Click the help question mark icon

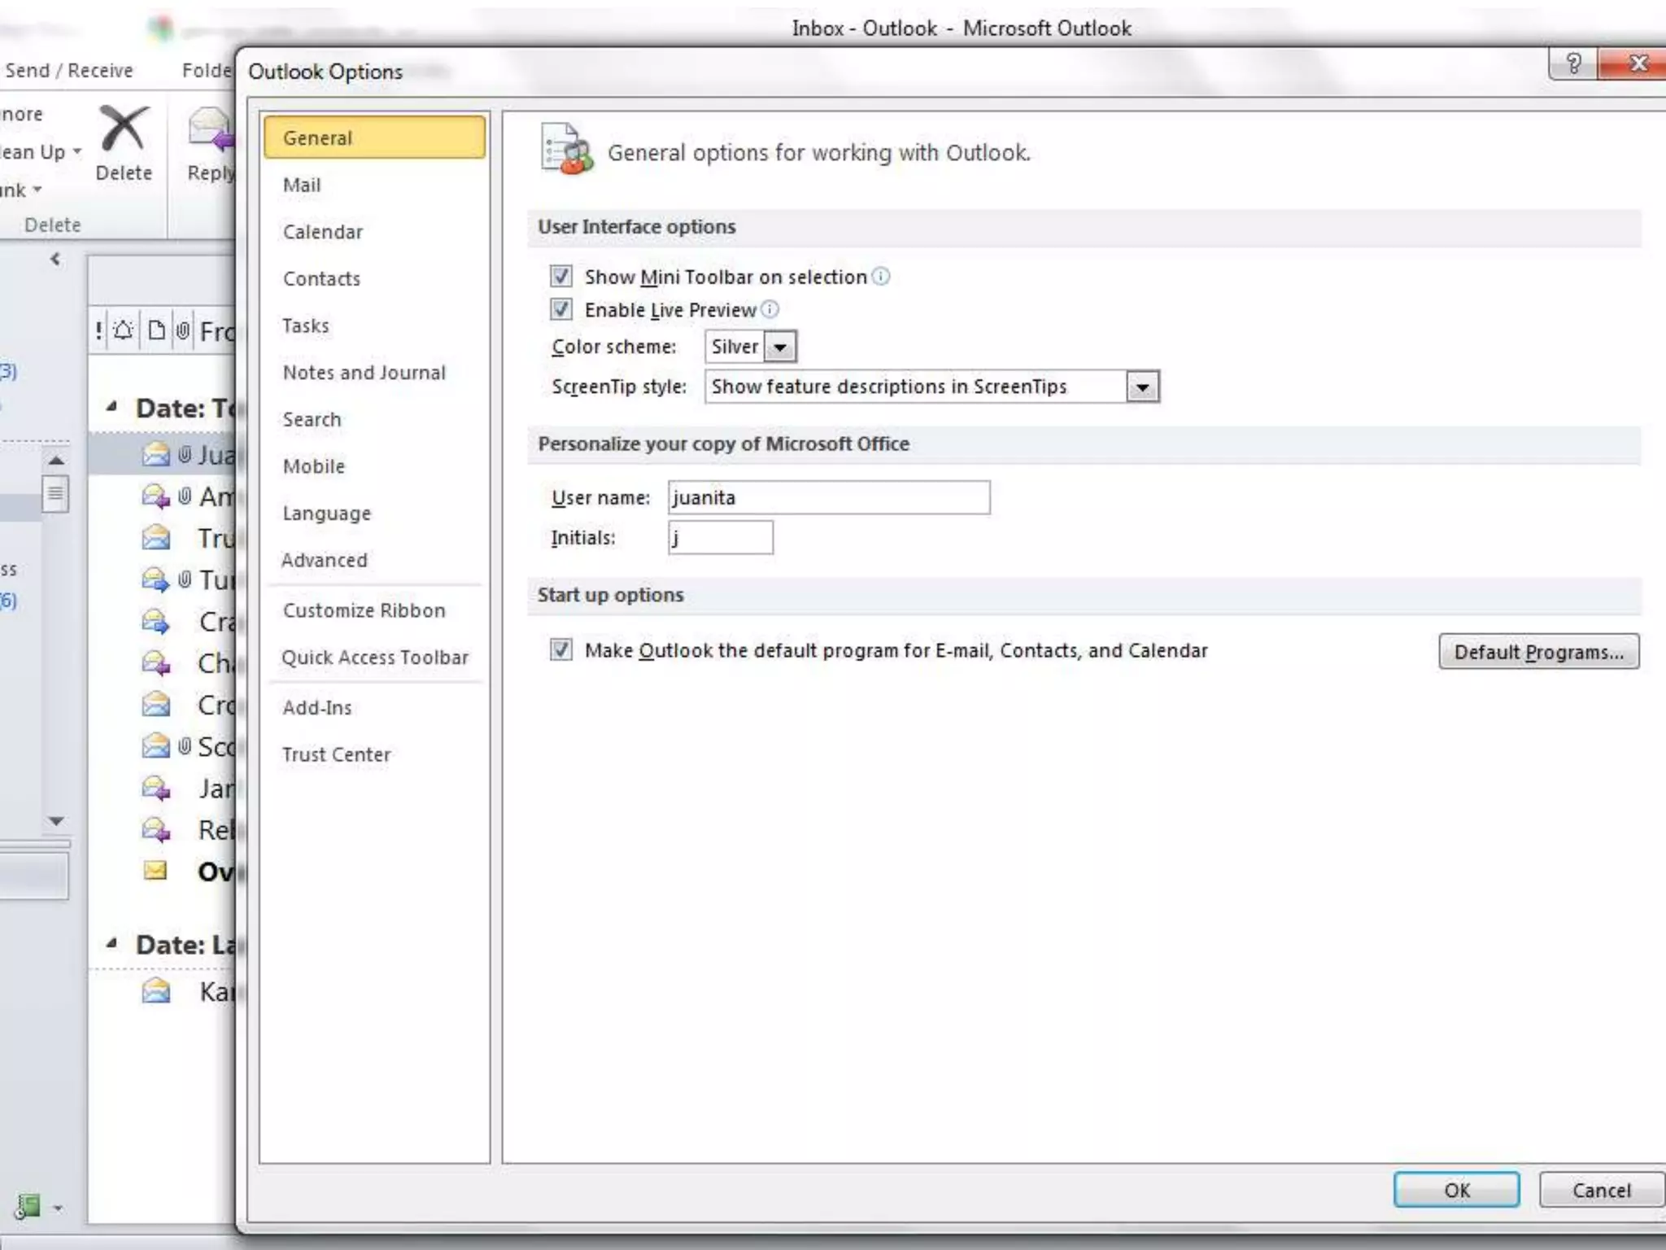pos(1573,63)
